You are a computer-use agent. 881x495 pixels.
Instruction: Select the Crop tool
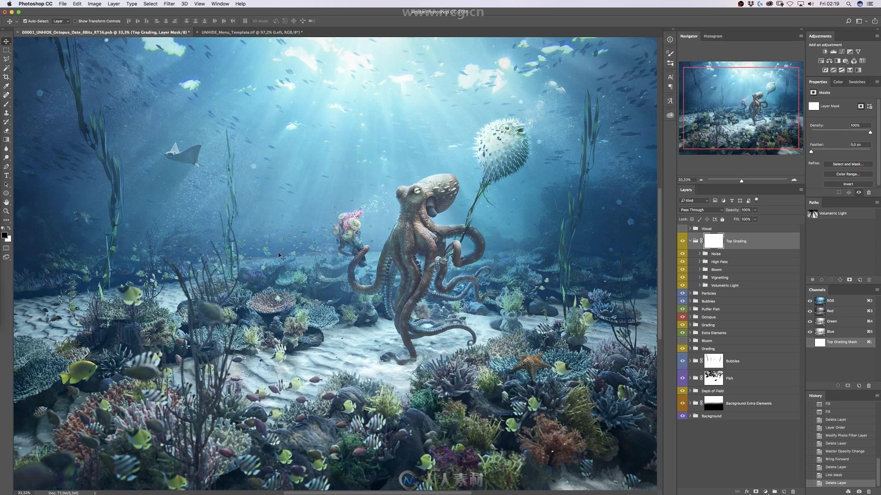coord(6,77)
